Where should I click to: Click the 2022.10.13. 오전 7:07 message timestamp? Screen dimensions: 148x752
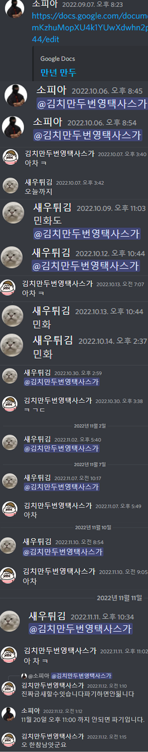[120, 284]
